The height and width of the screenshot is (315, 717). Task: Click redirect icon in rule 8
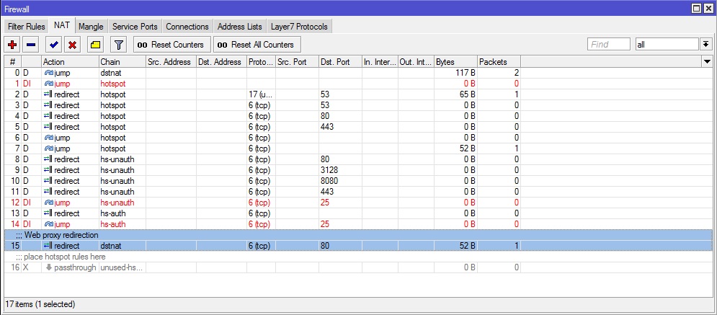(x=48, y=159)
